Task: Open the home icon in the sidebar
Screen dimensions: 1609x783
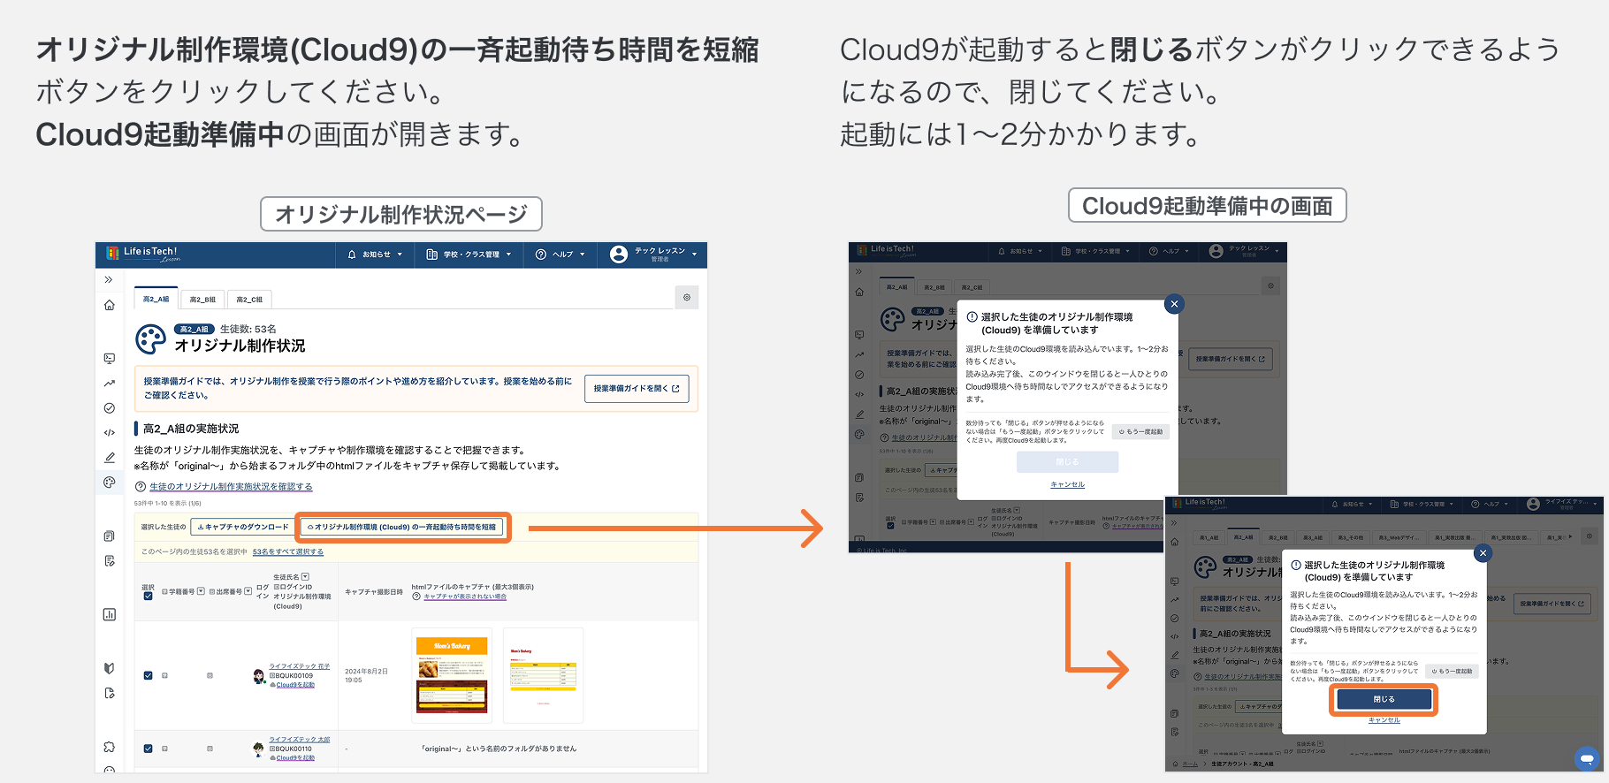Action: [110, 305]
